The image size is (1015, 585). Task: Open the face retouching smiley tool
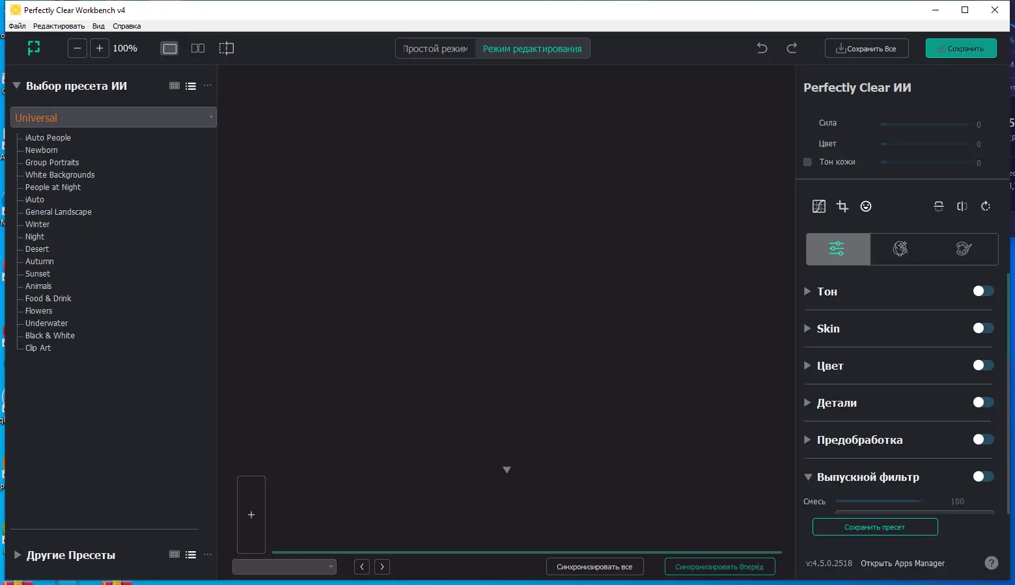tap(866, 206)
